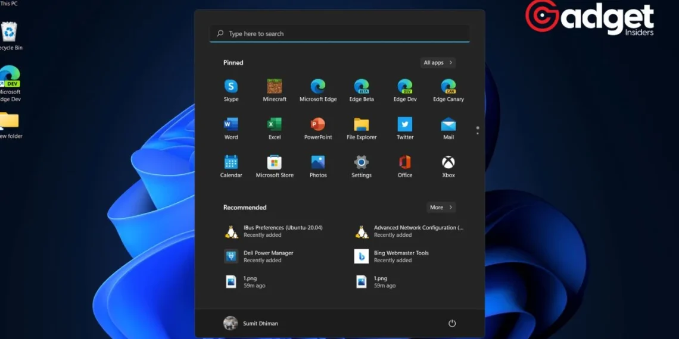Open the Skype pinned app
Image resolution: width=679 pixels, height=339 pixels.
231,87
